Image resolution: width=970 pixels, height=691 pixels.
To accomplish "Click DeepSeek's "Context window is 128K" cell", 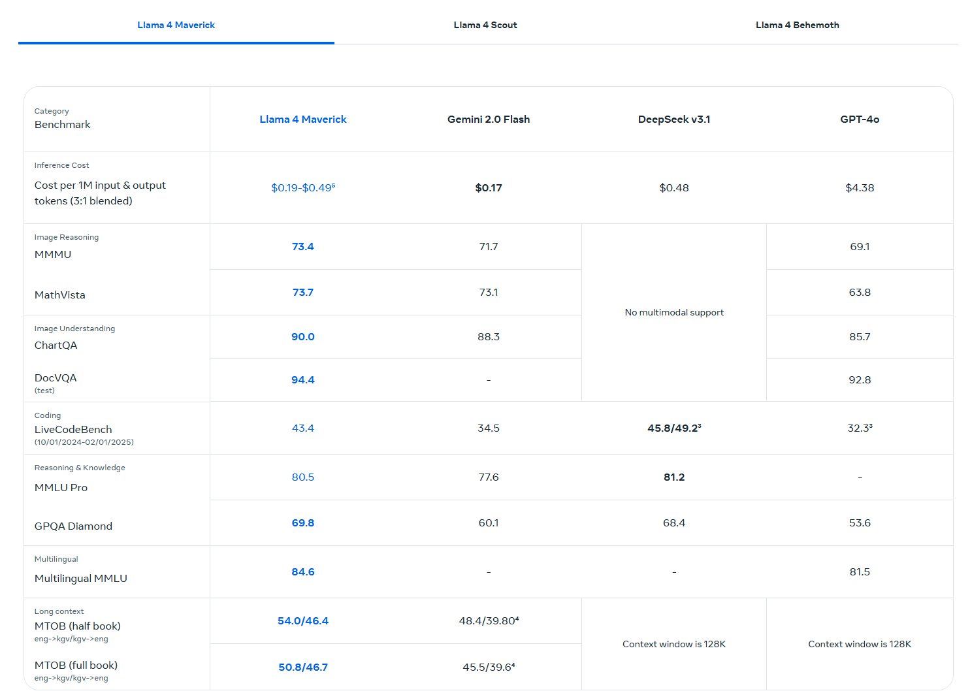I will point(673,644).
